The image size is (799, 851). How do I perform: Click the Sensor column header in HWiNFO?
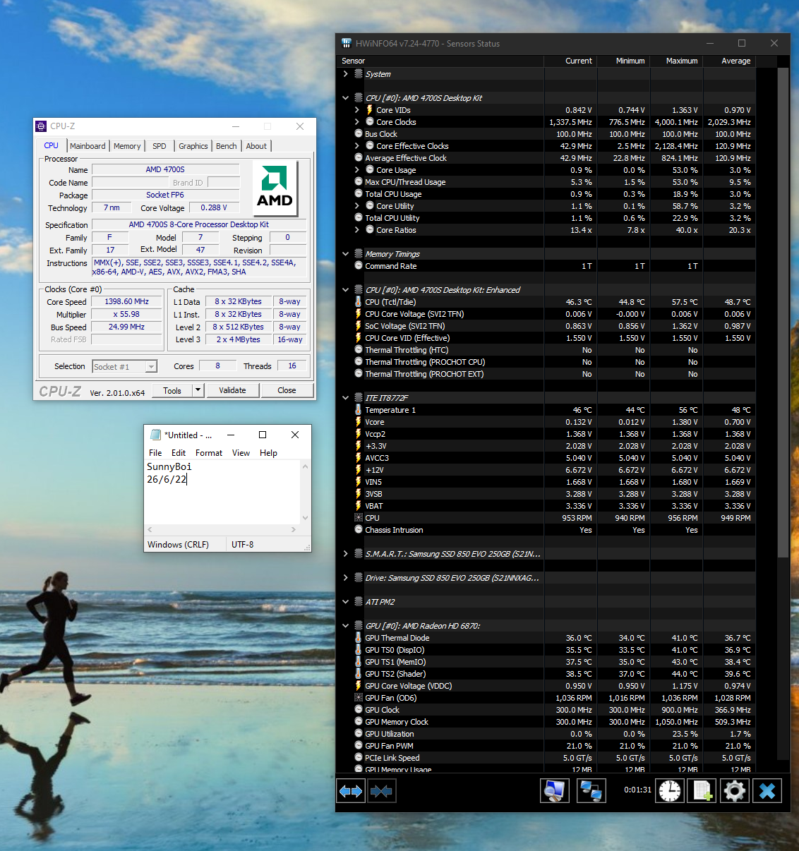[441, 61]
